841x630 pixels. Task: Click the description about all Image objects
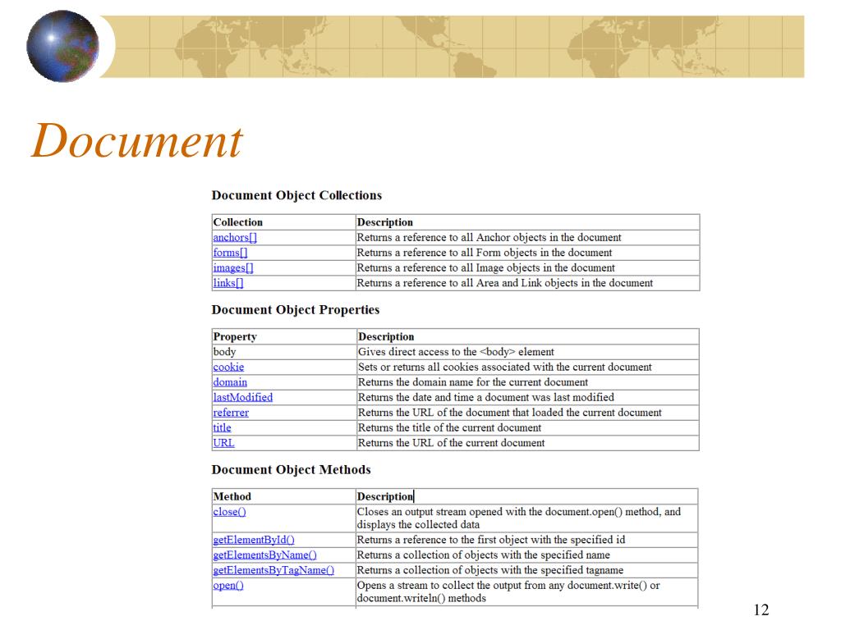(x=486, y=267)
